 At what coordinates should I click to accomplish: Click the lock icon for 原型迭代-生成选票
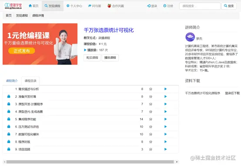click(x=9, y=111)
